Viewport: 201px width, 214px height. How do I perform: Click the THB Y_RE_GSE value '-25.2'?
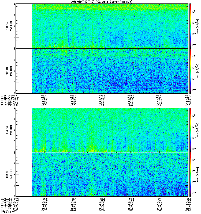coord(44,97)
